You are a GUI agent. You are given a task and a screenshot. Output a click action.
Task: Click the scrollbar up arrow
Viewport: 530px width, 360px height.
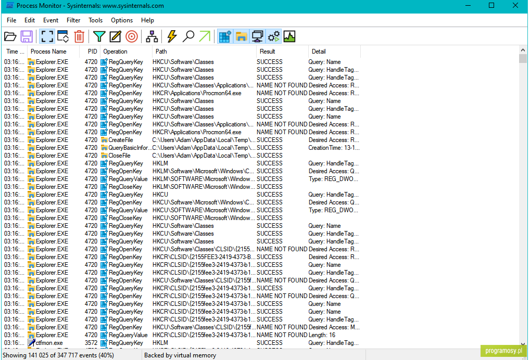pyautogui.click(x=523, y=50)
